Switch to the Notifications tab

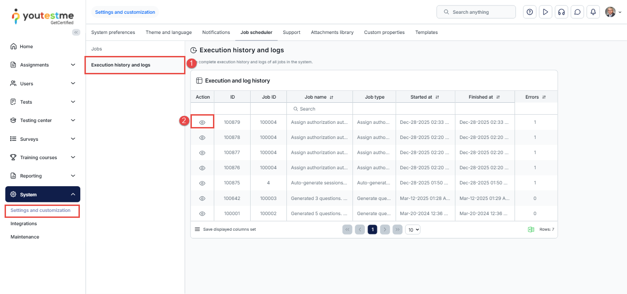tap(216, 33)
